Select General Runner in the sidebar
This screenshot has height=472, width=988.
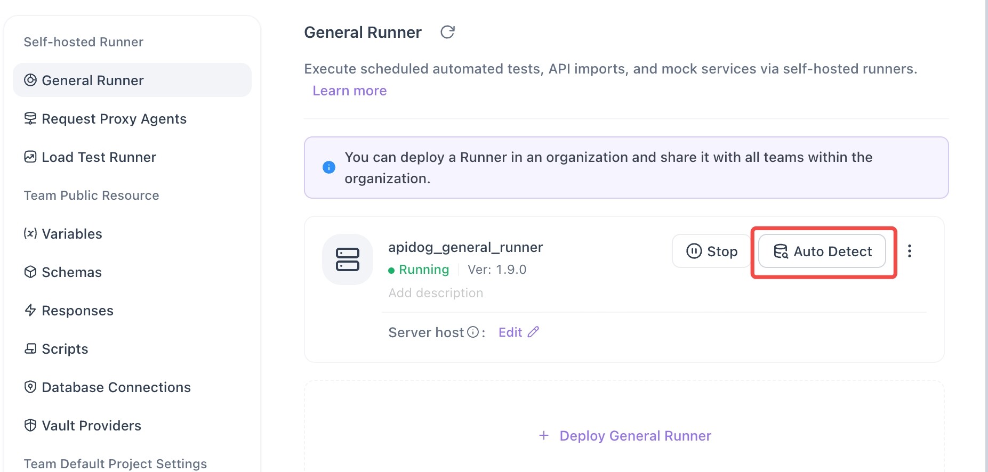93,80
